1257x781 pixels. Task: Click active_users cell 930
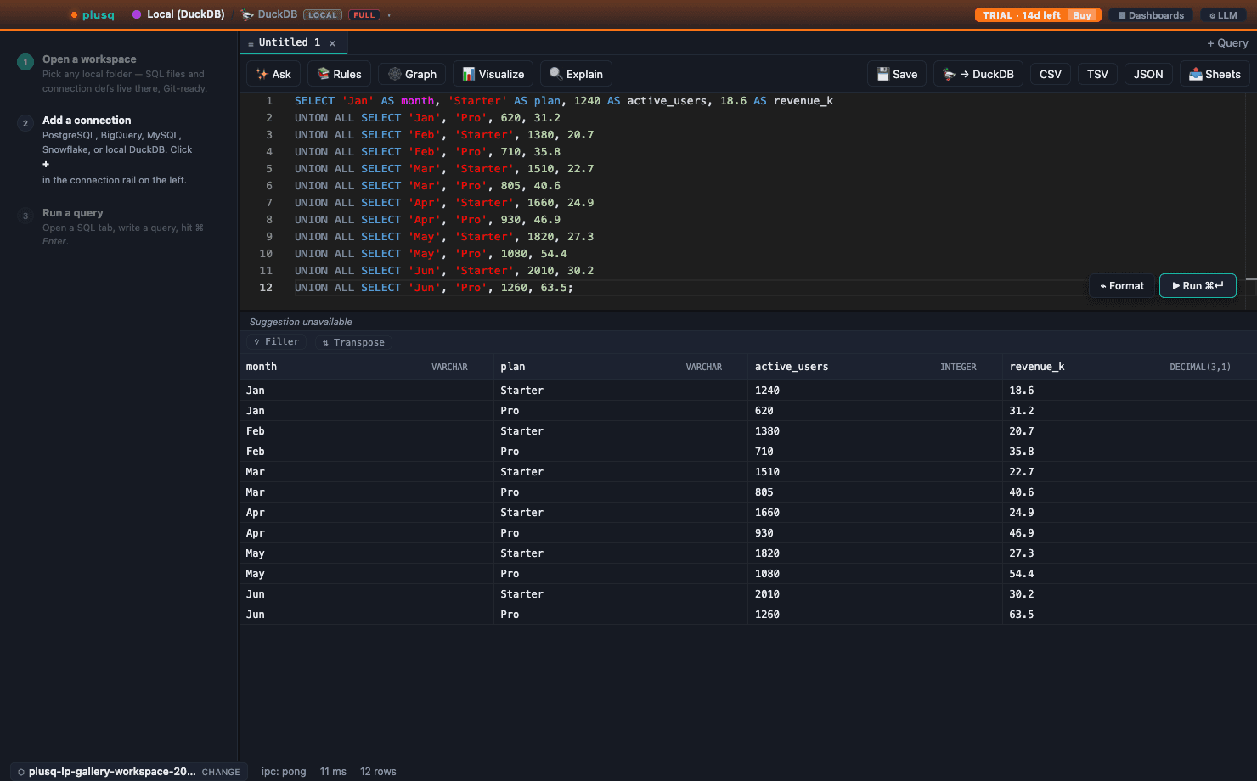click(x=875, y=533)
